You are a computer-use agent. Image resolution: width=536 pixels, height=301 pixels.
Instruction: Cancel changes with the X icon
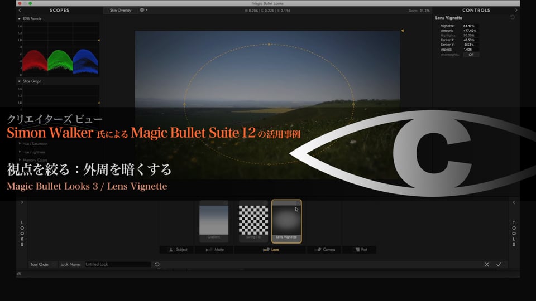point(487,264)
